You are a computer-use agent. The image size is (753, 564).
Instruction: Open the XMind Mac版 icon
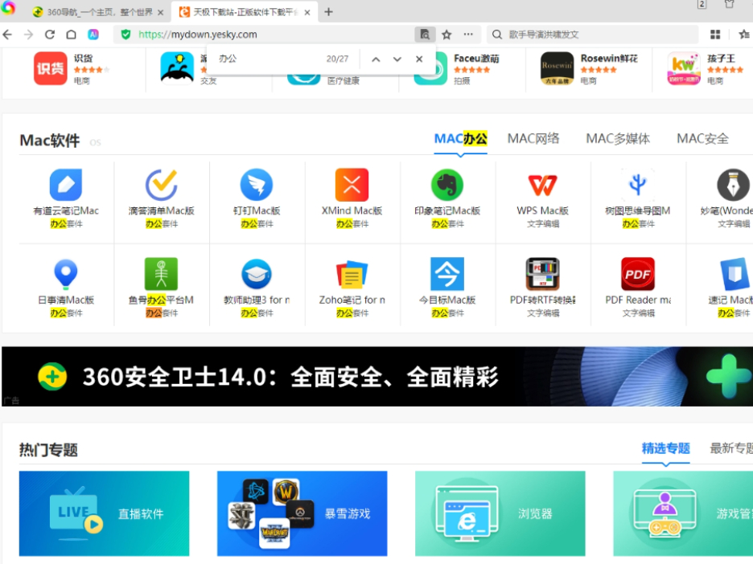[x=352, y=185]
